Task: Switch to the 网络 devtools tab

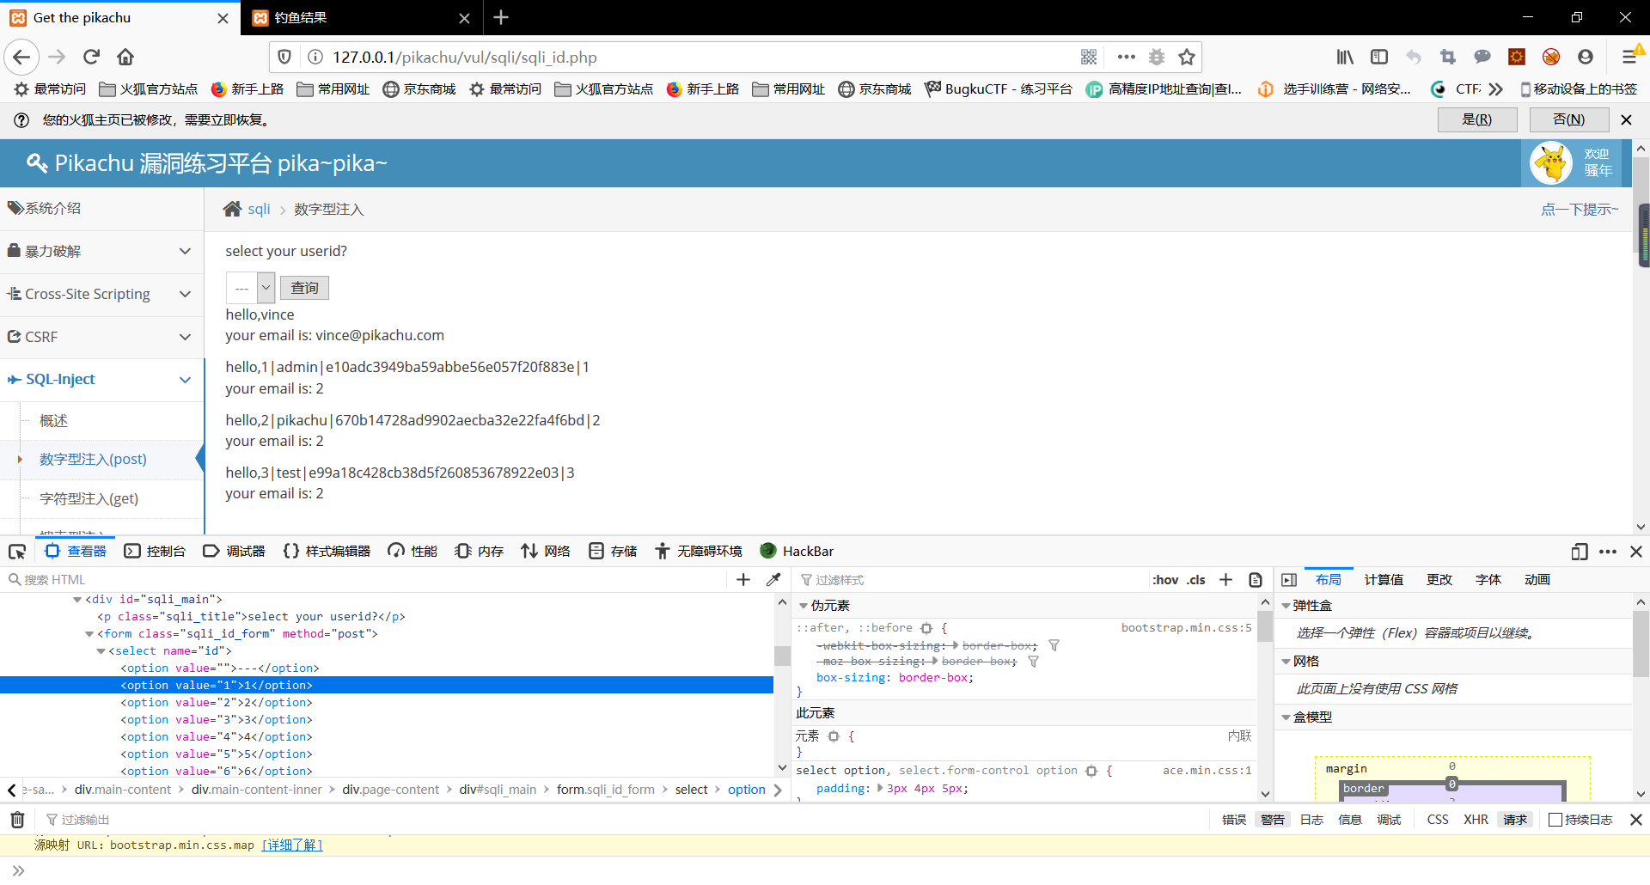Action: 546,552
